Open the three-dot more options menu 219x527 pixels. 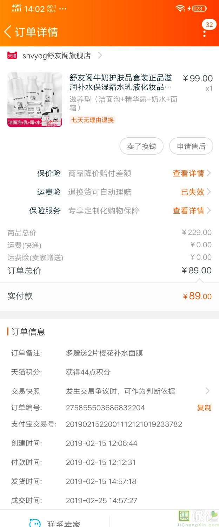[205, 33]
